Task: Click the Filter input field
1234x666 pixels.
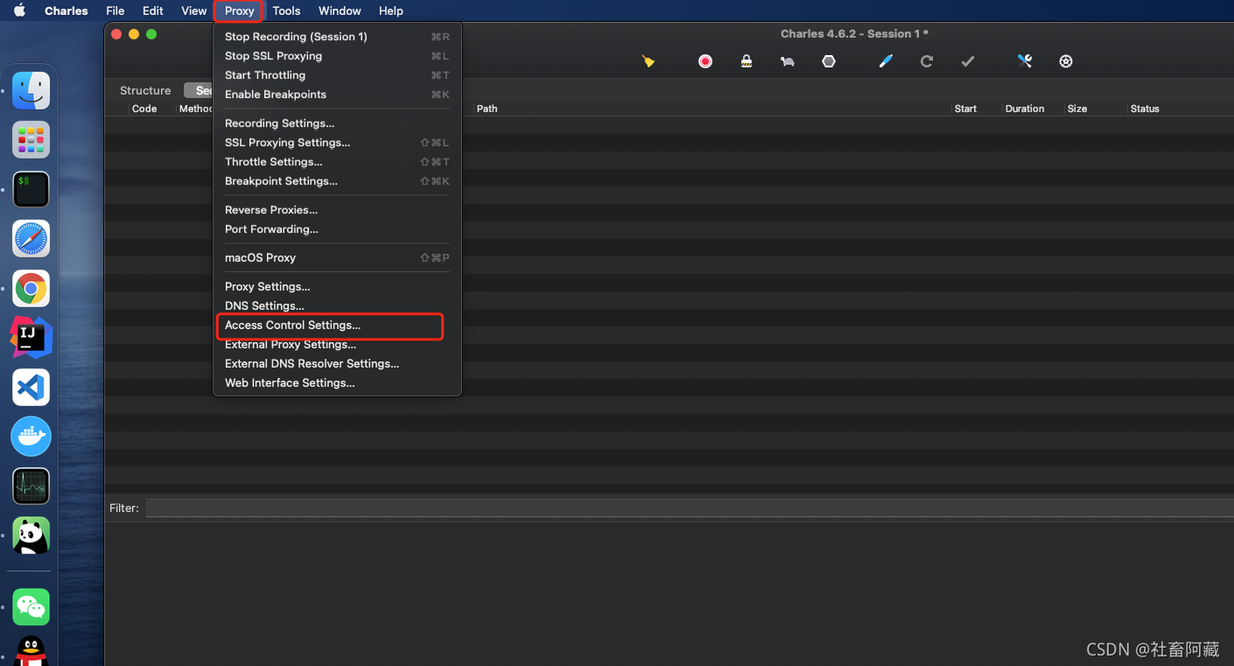Action: [x=690, y=508]
